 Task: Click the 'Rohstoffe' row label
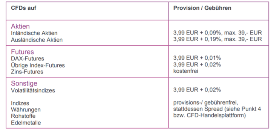point(23,116)
